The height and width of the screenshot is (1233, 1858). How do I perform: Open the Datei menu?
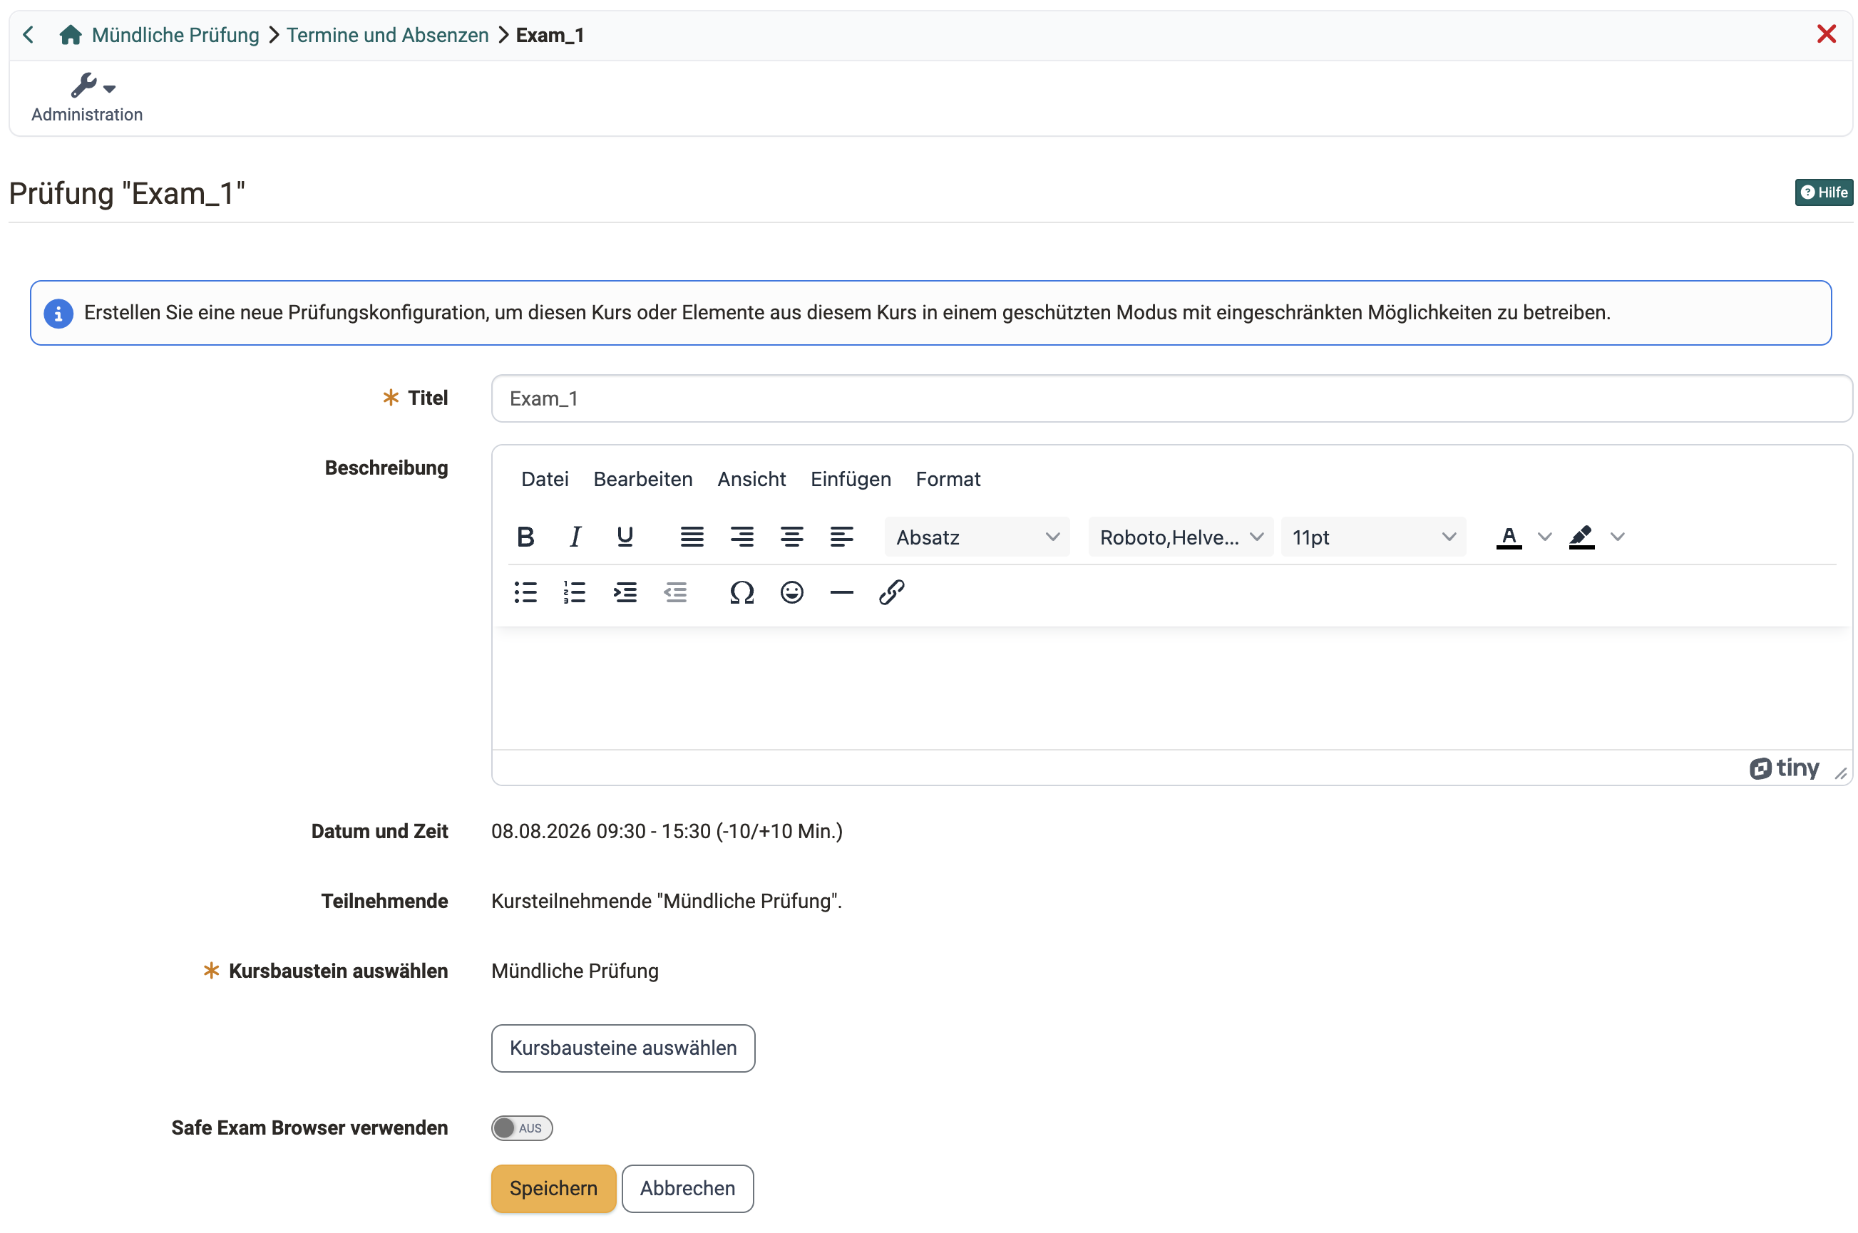coord(544,479)
